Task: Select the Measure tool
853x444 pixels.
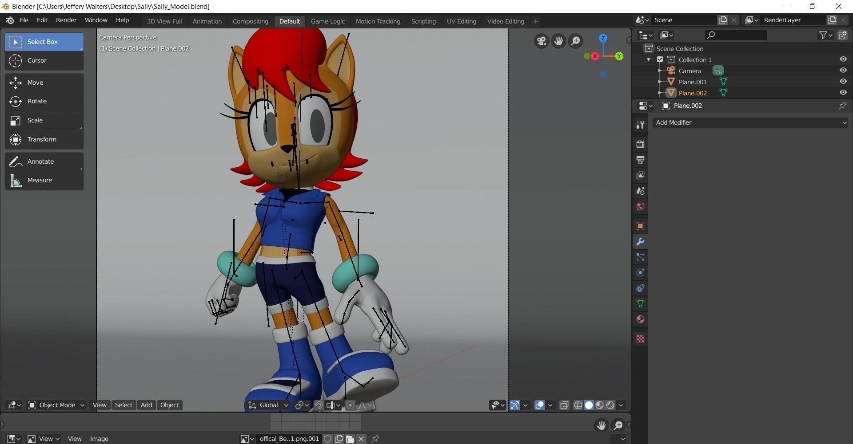Action: 44,180
